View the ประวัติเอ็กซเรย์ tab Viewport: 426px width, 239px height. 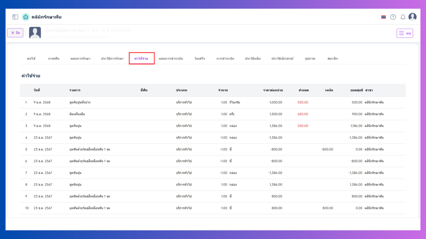[x=282, y=59]
